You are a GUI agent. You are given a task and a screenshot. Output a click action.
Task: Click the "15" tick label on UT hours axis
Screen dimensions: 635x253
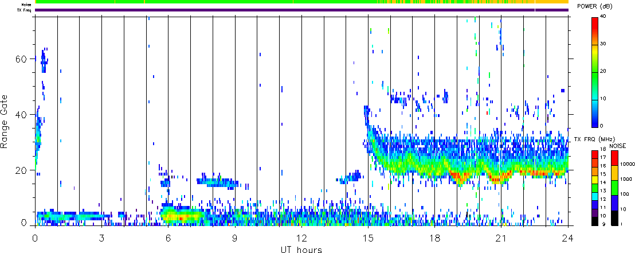[x=368, y=238]
